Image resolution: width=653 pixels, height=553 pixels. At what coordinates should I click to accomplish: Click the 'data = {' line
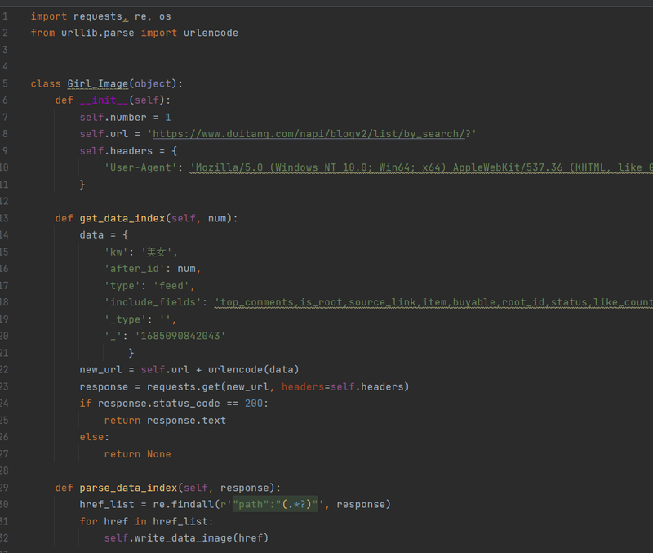coord(104,235)
